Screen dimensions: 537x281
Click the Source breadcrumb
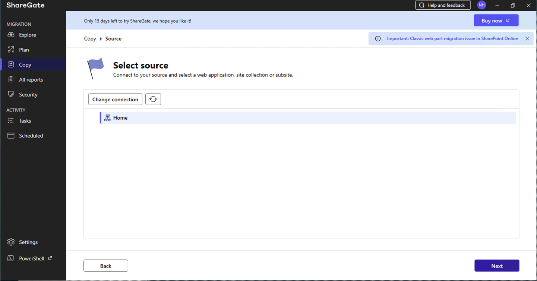[x=113, y=38]
